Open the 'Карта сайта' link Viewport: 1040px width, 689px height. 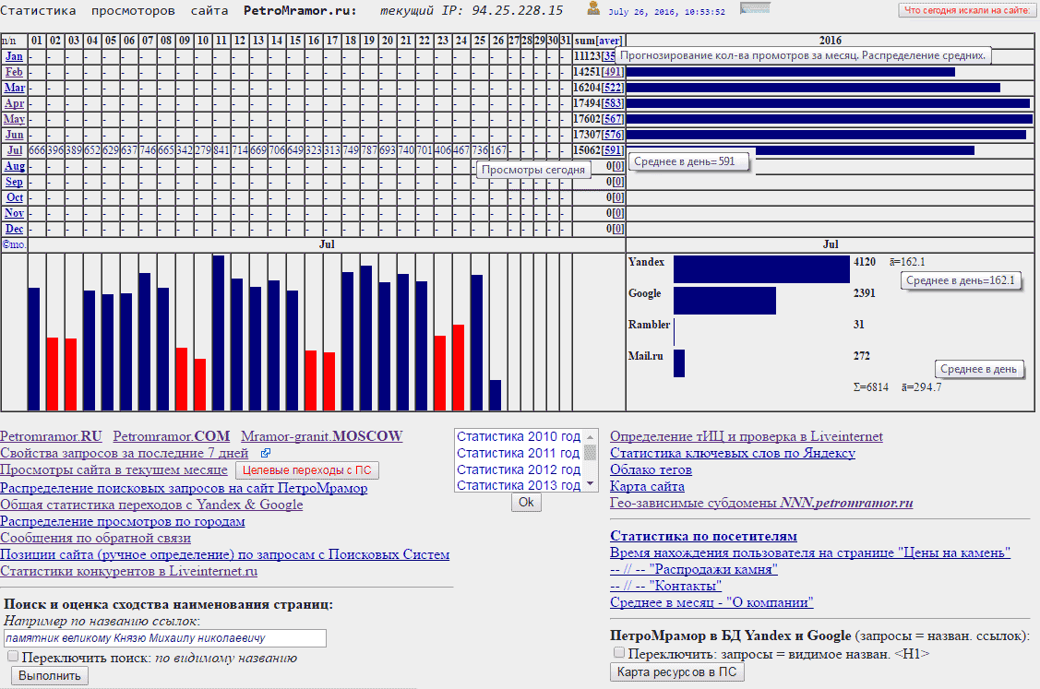(648, 486)
